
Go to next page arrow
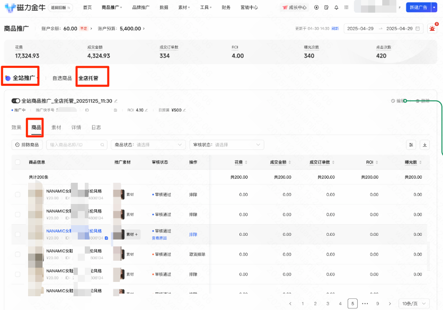390,304
